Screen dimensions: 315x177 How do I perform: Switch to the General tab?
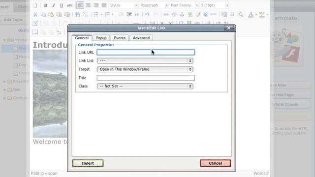(82, 38)
